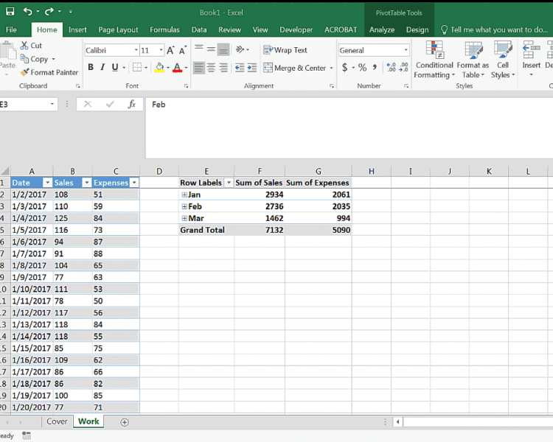Click the Italic formatting icon
Screen dimensions: 553x442
pos(102,68)
